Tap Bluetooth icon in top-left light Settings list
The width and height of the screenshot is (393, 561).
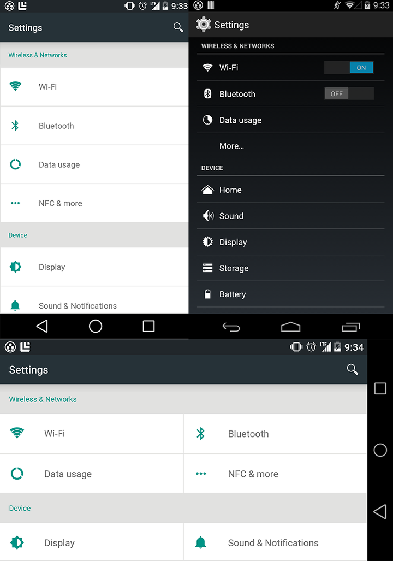(15, 126)
